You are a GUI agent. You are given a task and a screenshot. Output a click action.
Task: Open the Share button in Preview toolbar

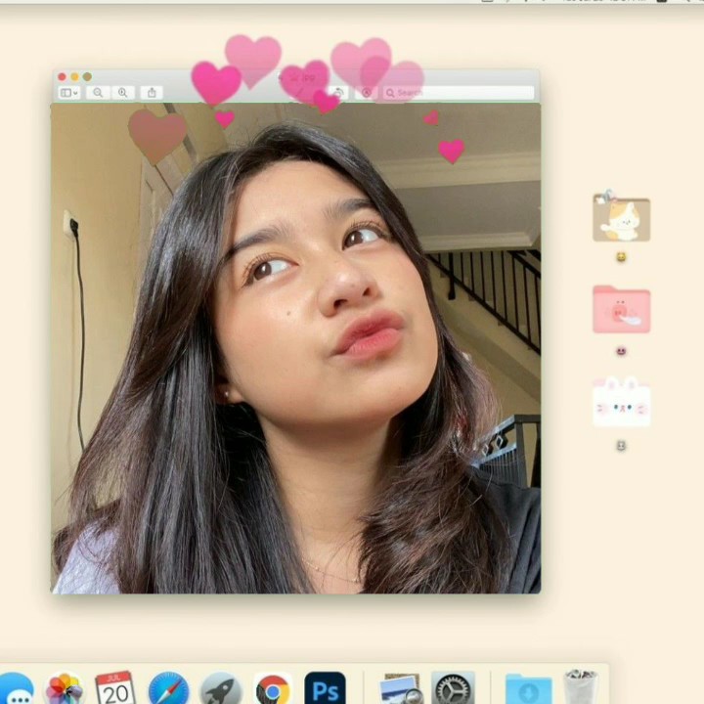tap(152, 93)
